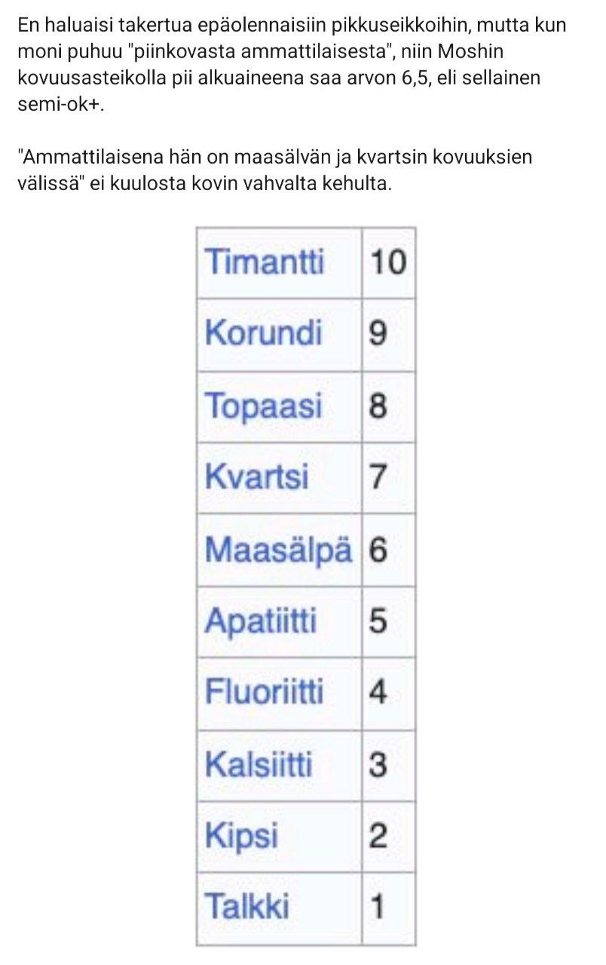Screen dimensions: 606x965
Task: Follow the Kalsiitti link
Action: click(259, 765)
